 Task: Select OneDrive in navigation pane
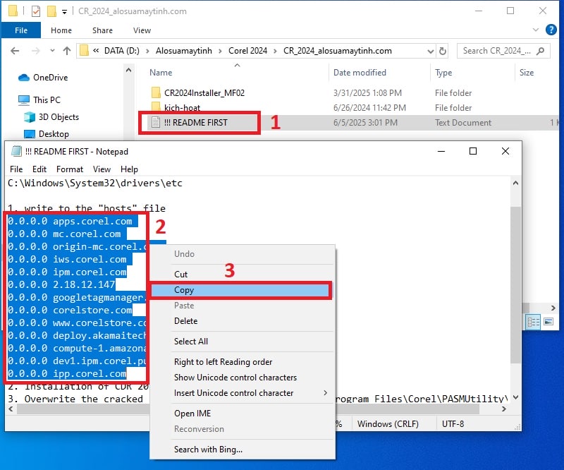click(50, 78)
